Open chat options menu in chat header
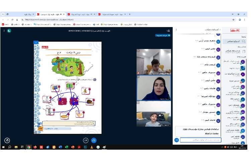 pos(176,30)
